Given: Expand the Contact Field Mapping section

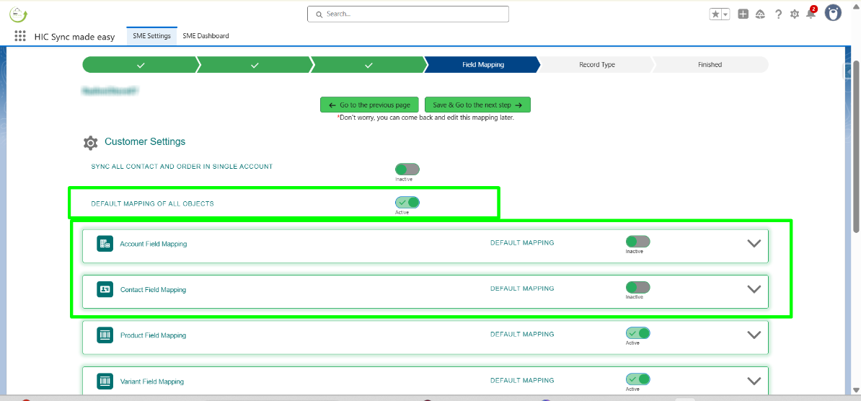Looking at the screenshot, I should point(754,289).
